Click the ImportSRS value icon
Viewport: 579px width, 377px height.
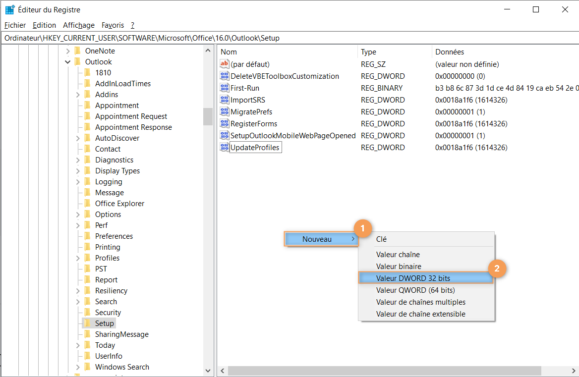(x=224, y=100)
